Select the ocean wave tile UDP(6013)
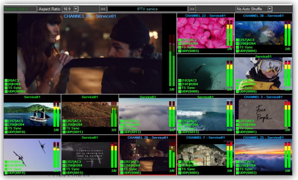 pos(205,115)
